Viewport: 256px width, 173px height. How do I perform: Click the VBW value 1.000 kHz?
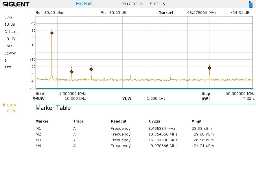156,98
